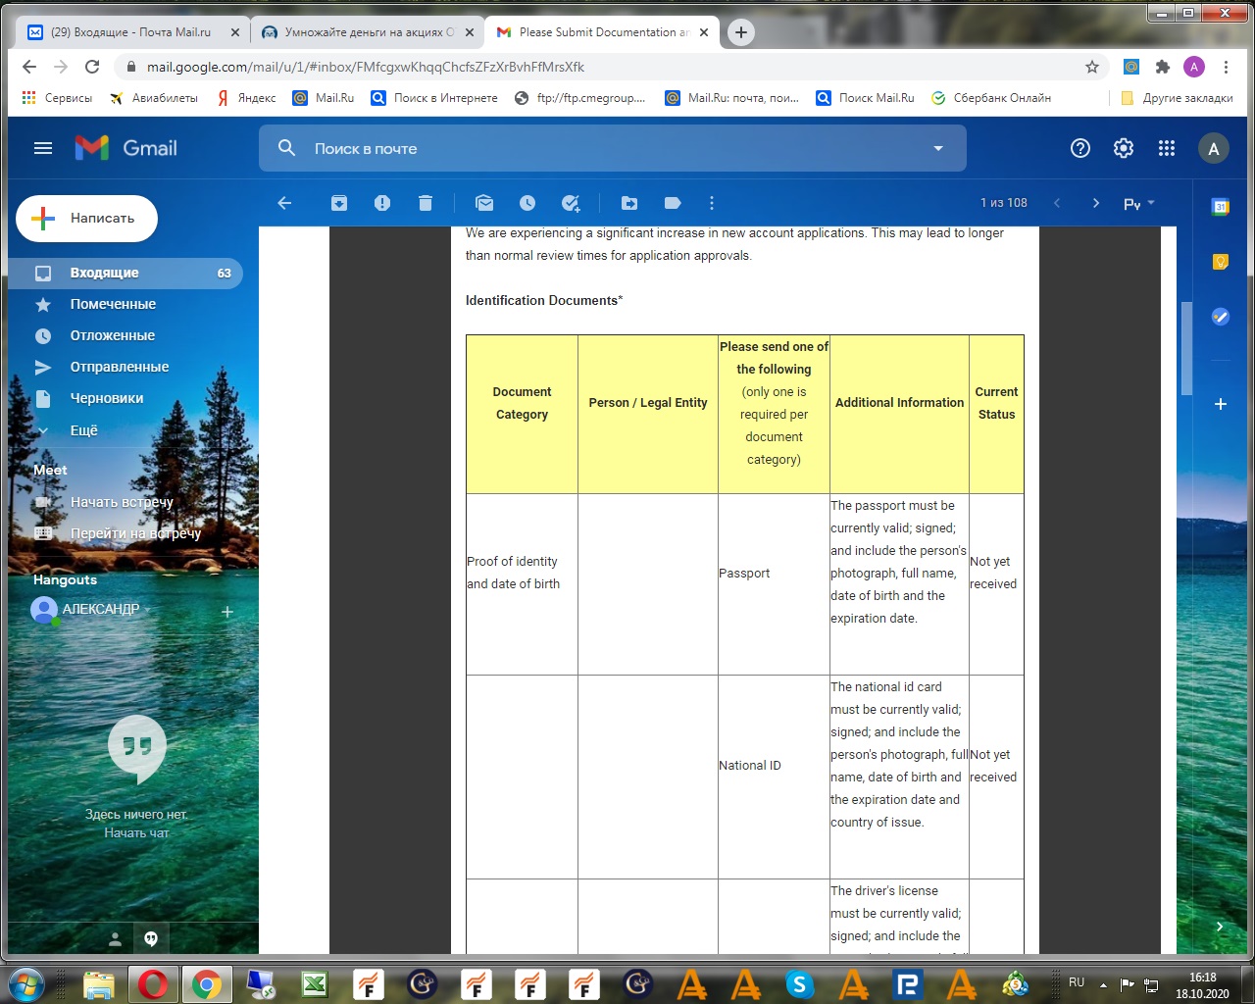The height and width of the screenshot is (1004, 1255).
Task: Switch to Входящие Почта Mail.ru tab
Action: tap(131, 32)
